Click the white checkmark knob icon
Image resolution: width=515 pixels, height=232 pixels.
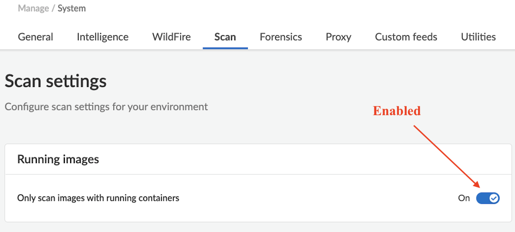494,198
